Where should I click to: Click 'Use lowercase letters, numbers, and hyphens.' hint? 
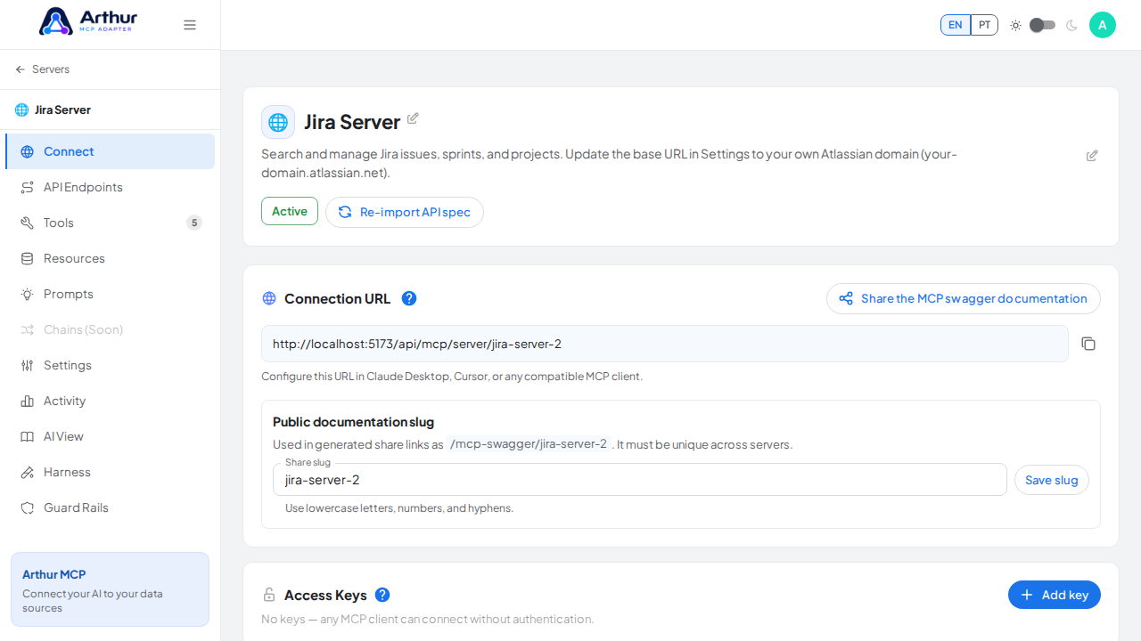(399, 508)
